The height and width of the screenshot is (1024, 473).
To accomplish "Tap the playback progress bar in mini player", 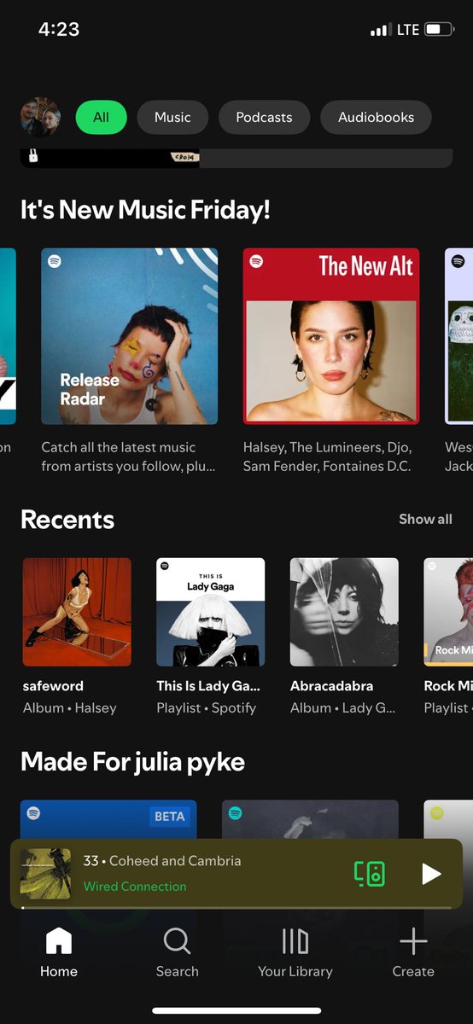I will point(236,907).
